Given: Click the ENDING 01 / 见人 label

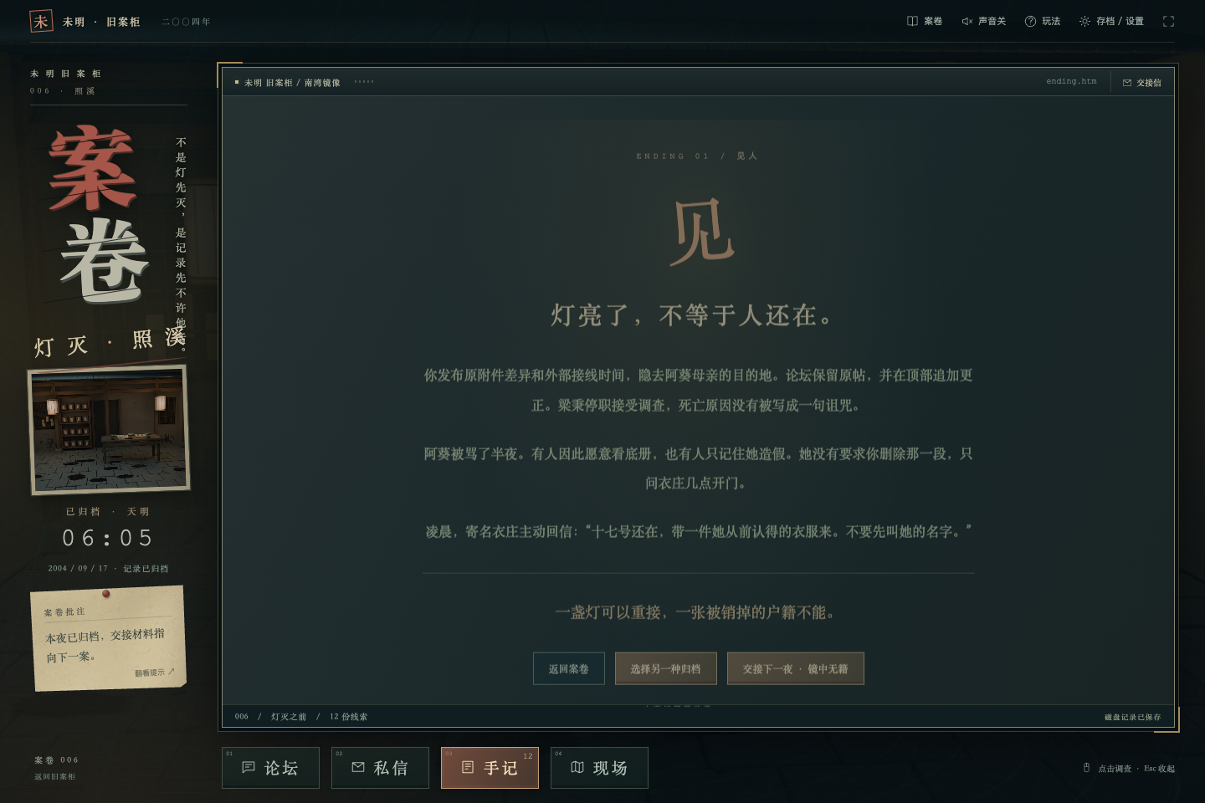Looking at the screenshot, I should pos(696,156).
